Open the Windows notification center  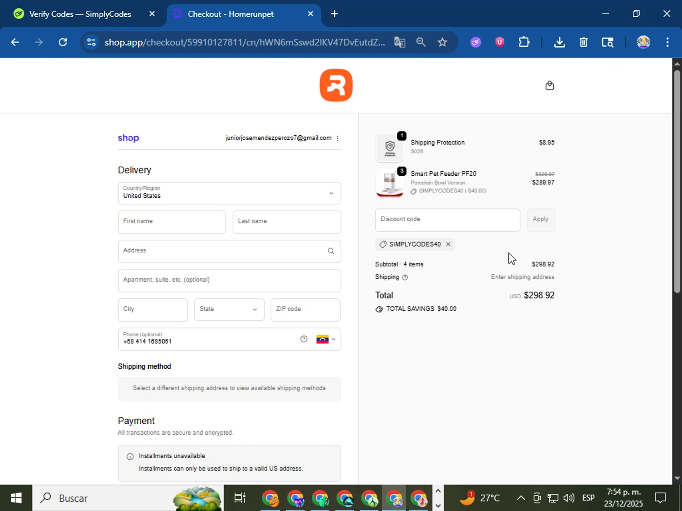point(660,498)
